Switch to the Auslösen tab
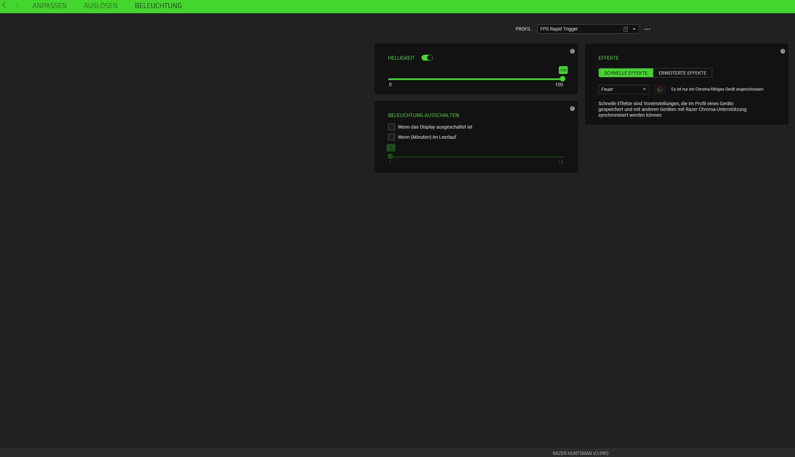The width and height of the screenshot is (795, 457). pyautogui.click(x=100, y=6)
